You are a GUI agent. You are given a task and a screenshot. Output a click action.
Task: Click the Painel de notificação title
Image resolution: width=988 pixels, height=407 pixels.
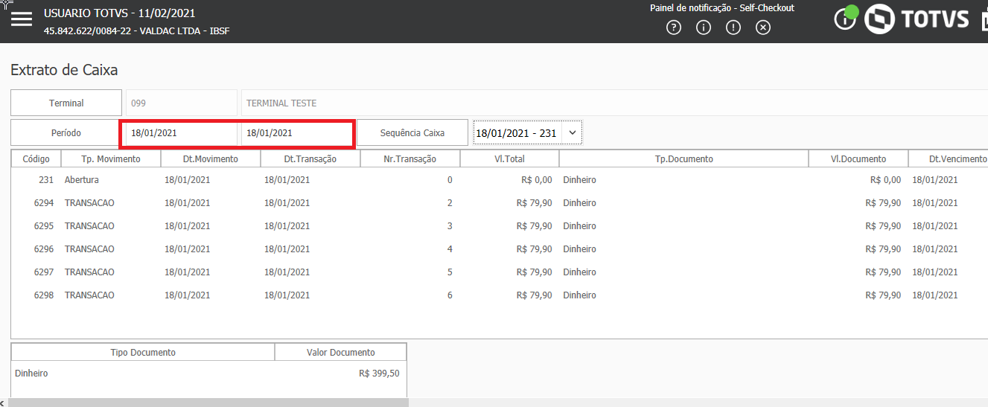722,8
